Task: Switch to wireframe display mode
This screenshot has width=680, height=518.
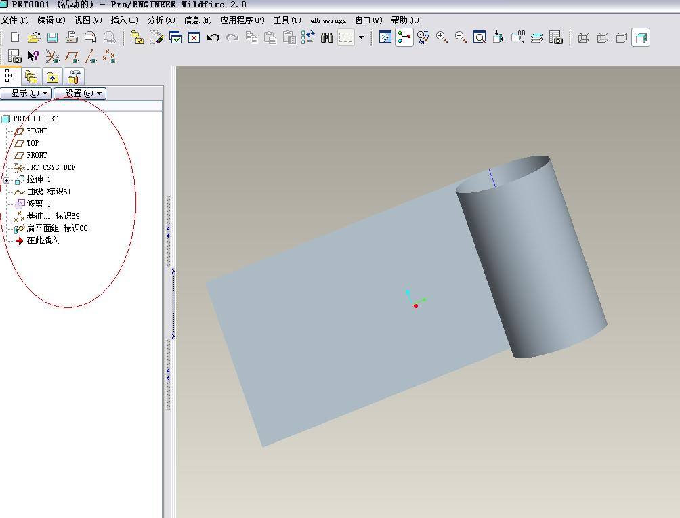Action: coord(584,37)
